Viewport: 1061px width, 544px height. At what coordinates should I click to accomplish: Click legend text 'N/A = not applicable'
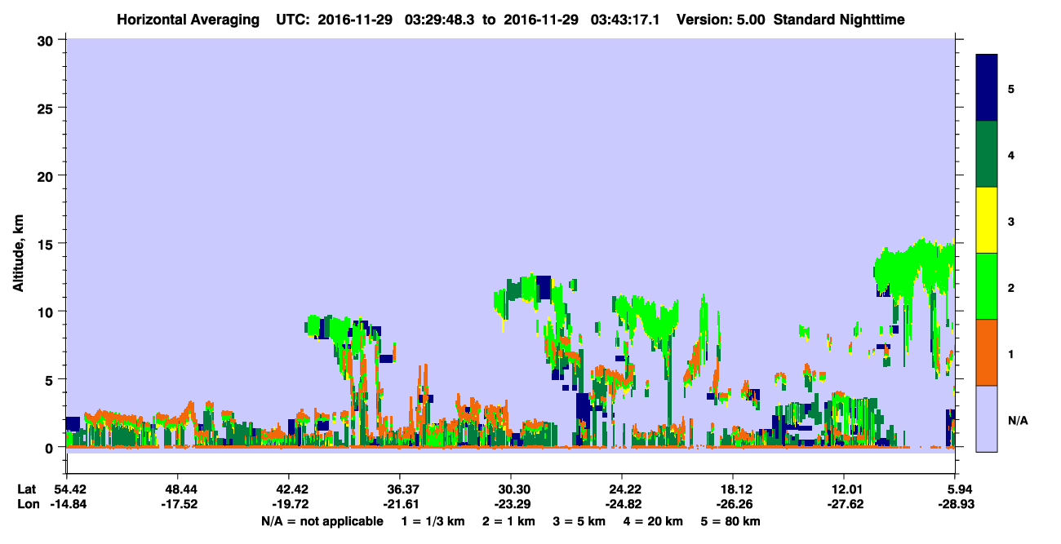coord(322,521)
